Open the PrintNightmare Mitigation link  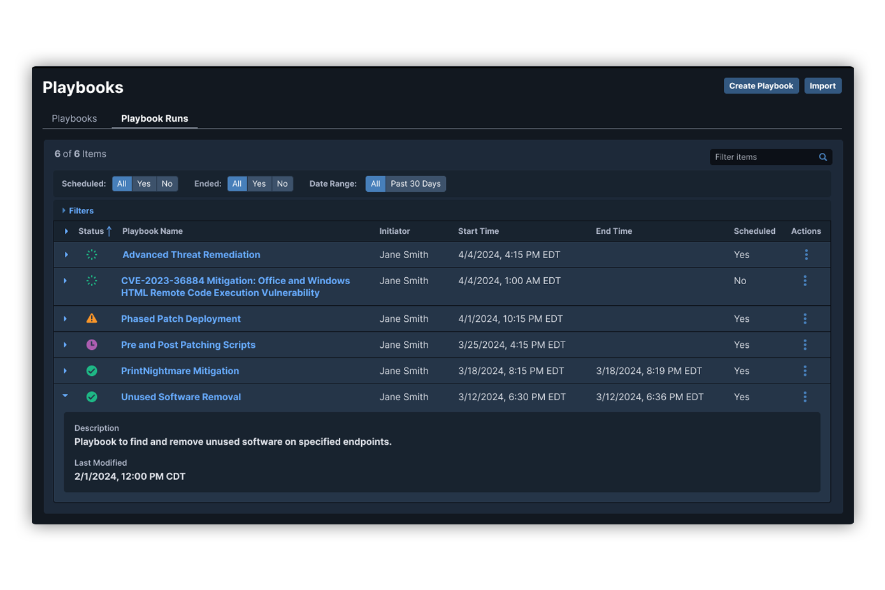click(x=180, y=371)
